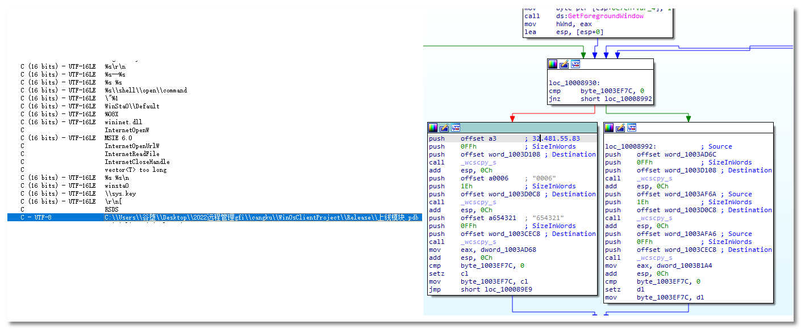
Task: Click the color palette icon on loc_10008930 node
Action: 553,65
